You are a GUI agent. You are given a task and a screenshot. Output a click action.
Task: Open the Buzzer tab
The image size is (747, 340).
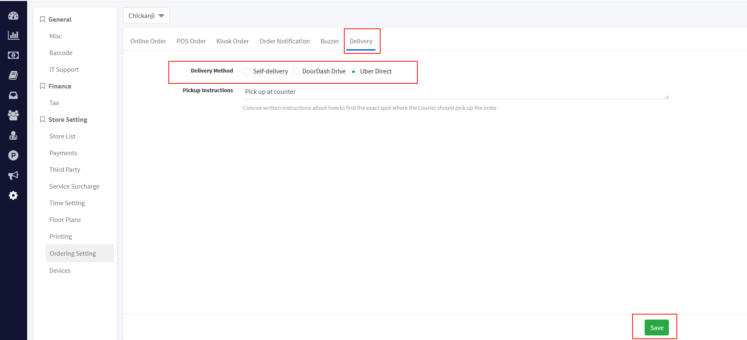(330, 41)
